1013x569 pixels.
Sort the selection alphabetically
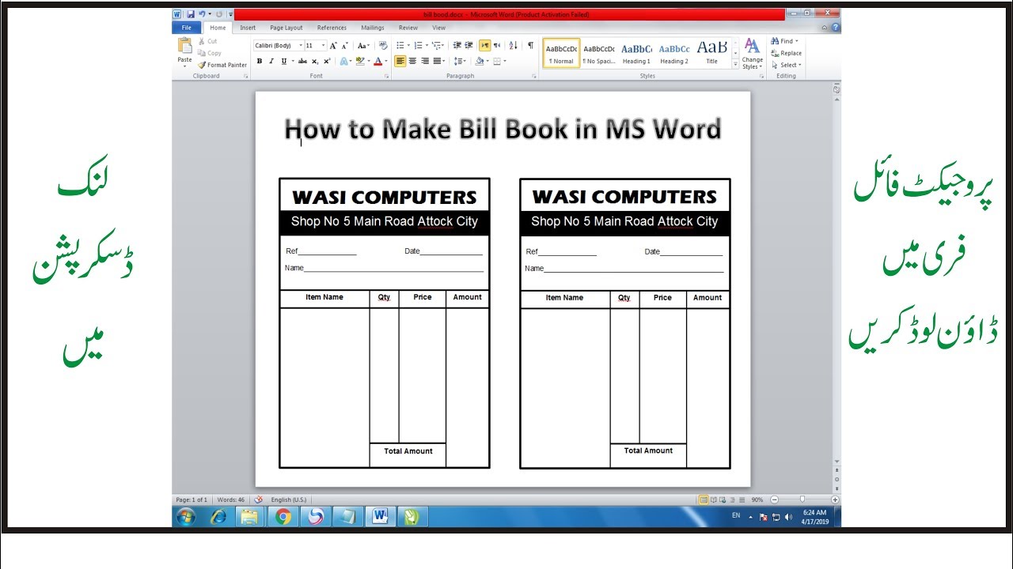(x=514, y=45)
